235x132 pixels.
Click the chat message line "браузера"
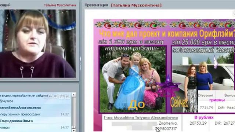(7, 101)
